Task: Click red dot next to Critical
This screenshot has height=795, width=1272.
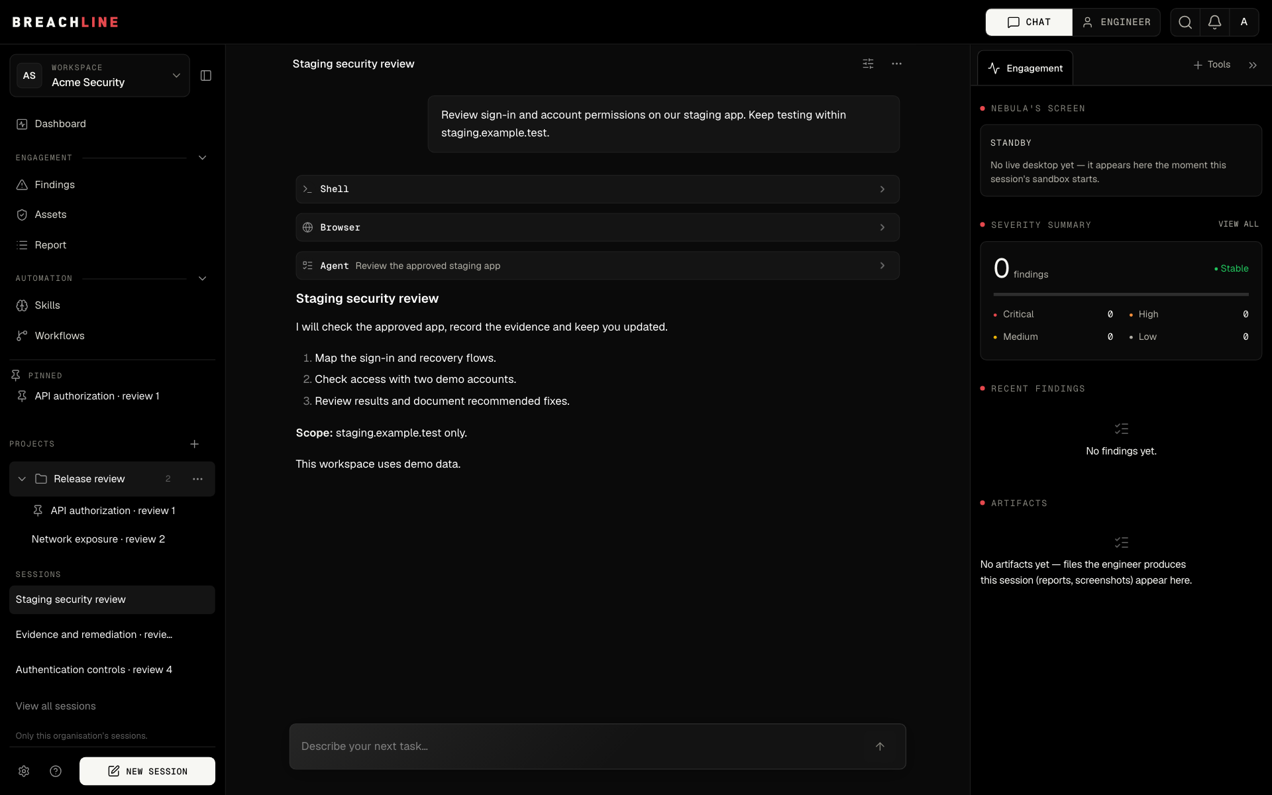Action: click(995, 315)
